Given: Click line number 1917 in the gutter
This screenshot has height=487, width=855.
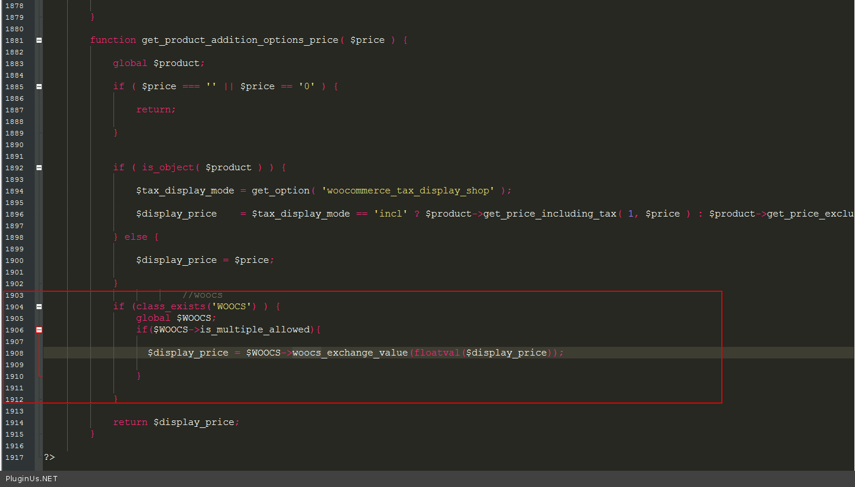Looking at the screenshot, I should pyautogui.click(x=14, y=457).
